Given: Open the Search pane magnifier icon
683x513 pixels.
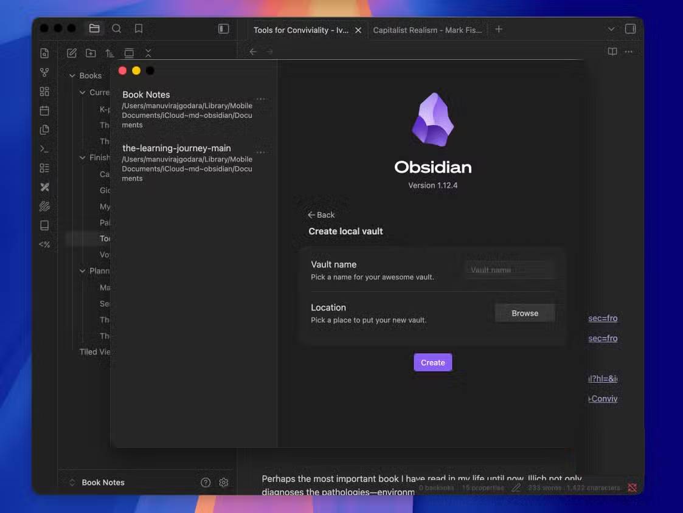Looking at the screenshot, I should (x=116, y=29).
